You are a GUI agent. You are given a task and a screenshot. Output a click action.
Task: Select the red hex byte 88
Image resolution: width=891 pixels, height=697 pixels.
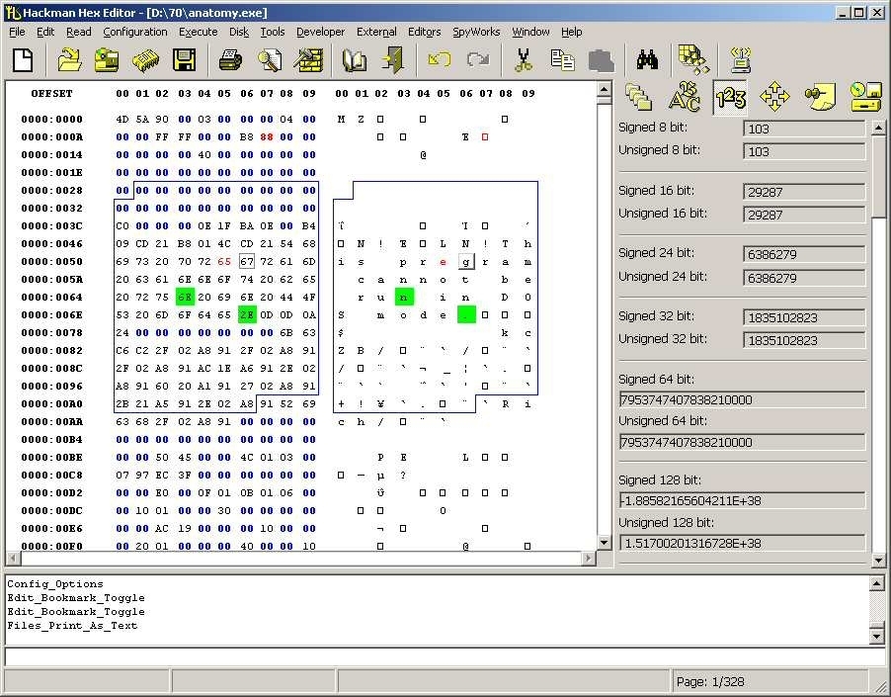point(267,137)
